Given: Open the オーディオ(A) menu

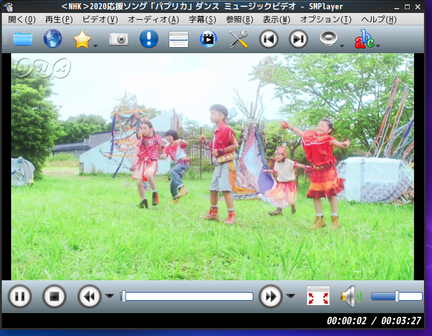Looking at the screenshot, I should [153, 19].
